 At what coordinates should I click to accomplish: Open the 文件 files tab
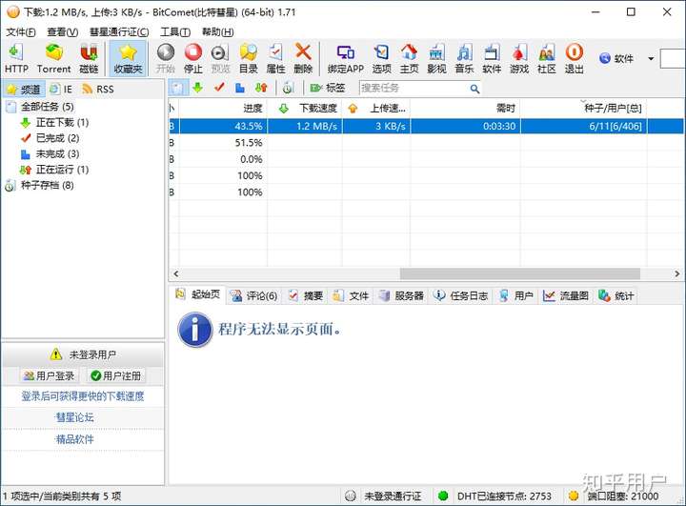(351, 296)
